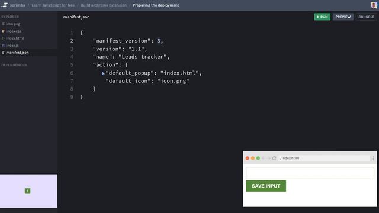This screenshot has width=379, height=213.
Task: Open the Preview panel
Action: [x=343, y=17]
